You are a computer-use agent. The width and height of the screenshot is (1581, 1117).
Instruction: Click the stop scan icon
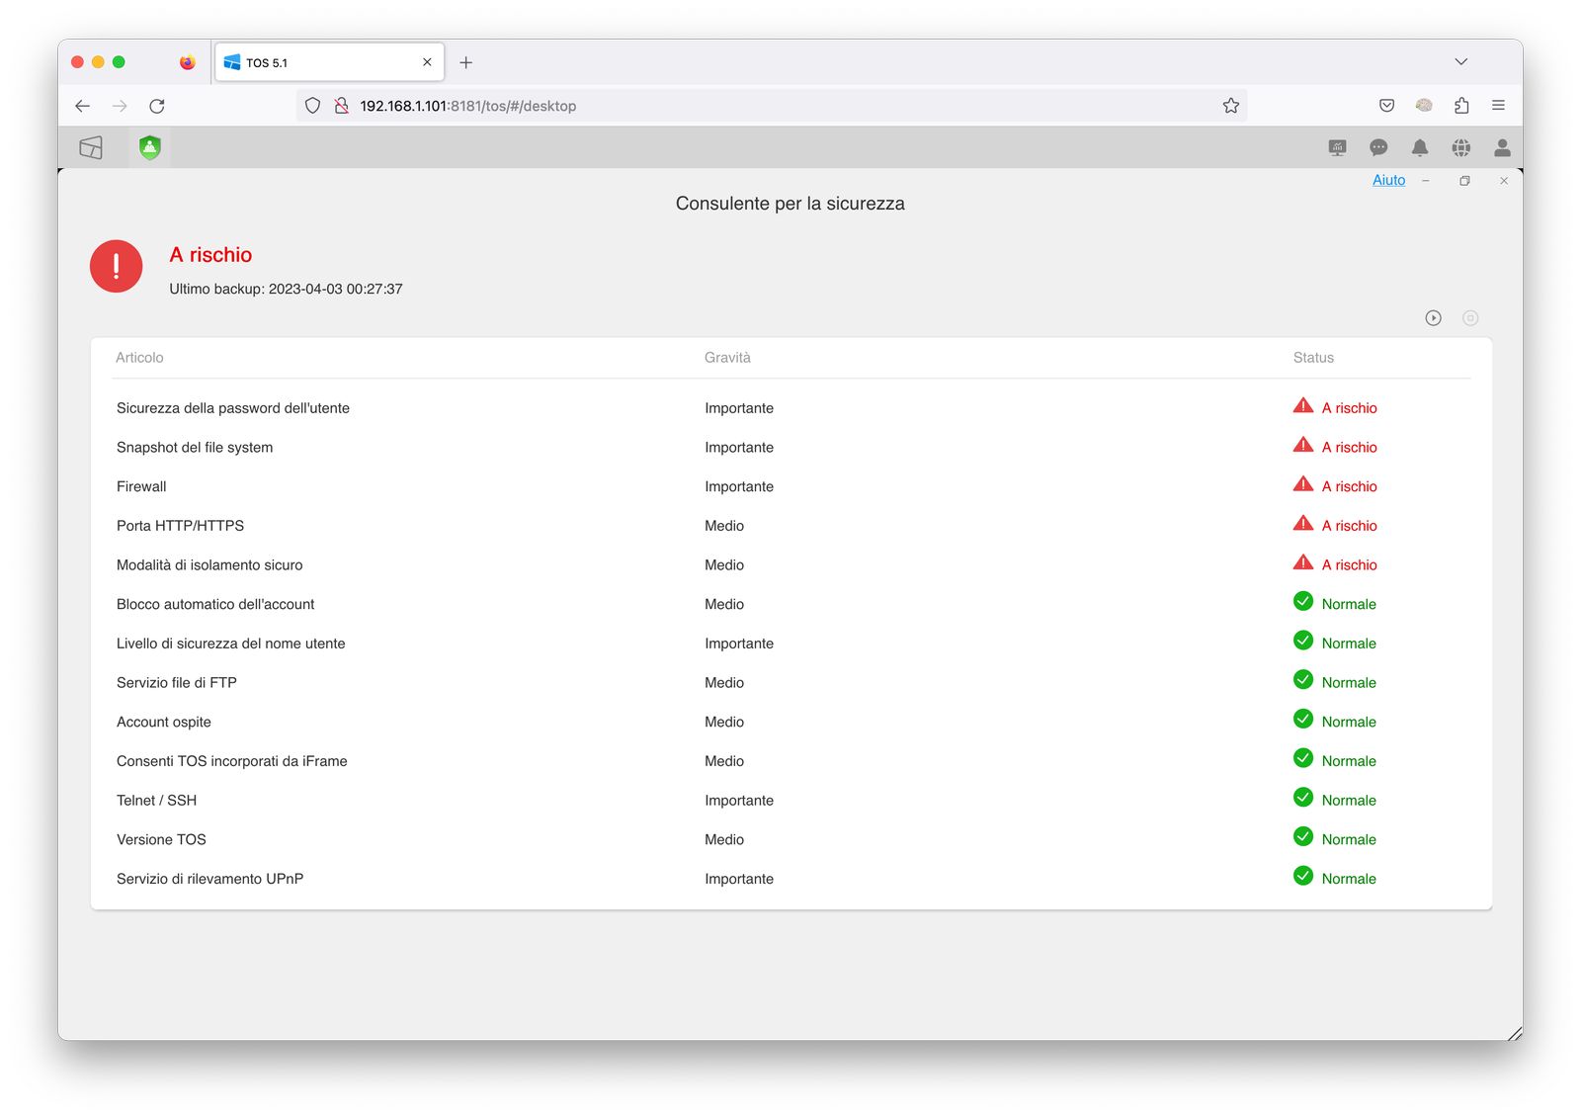(1470, 318)
